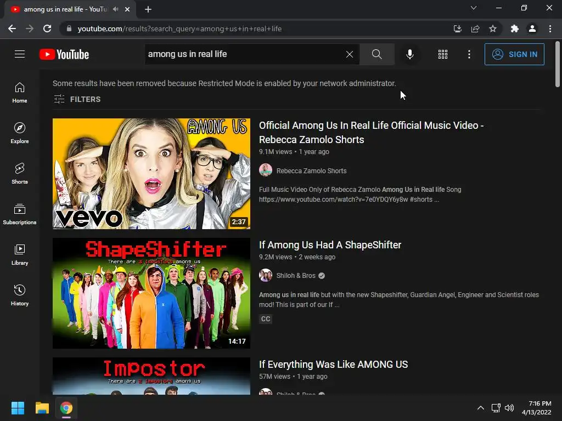The height and width of the screenshot is (421, 562).
Task: Mute the tab via the speaker icon
Action: [x=115, y=9]
